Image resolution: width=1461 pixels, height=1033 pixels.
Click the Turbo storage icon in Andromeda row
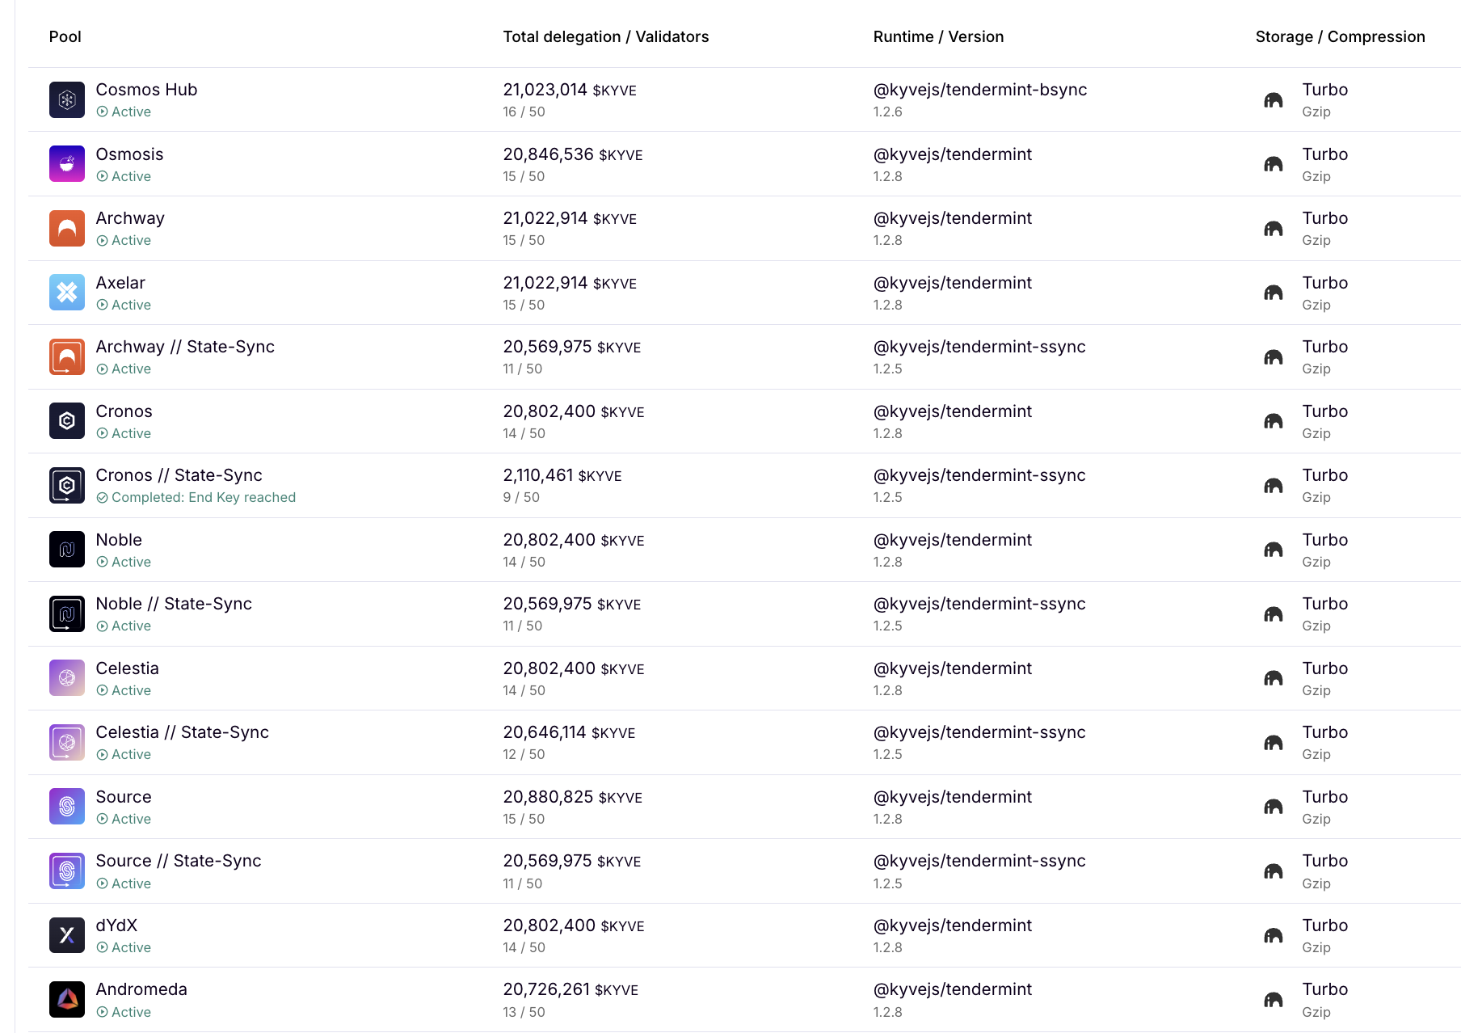1274,1000
